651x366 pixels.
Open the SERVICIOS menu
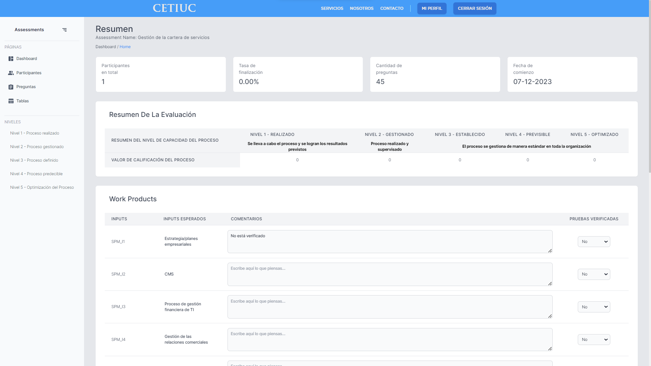332,8
